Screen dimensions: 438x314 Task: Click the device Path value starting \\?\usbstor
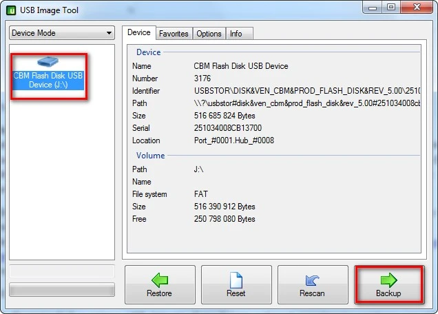(x=306, y=103)
